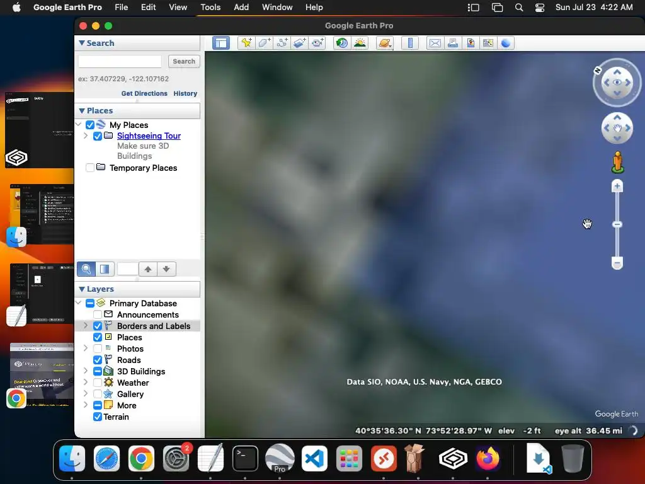Uncheck the Terrain layer checkbox
Viewport: 645px width, 484px height.
click(98, 417)
